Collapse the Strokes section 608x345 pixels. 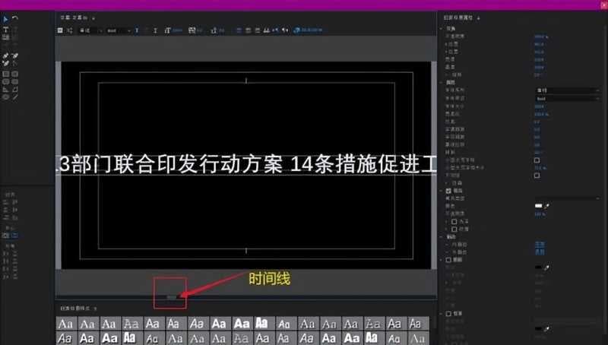pyautogui.click(x=442, y=236)
